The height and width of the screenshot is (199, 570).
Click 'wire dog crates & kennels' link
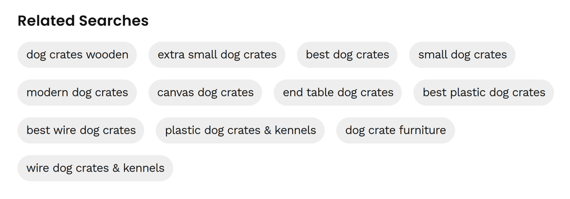pyautogui.click(x=95, y=168)
